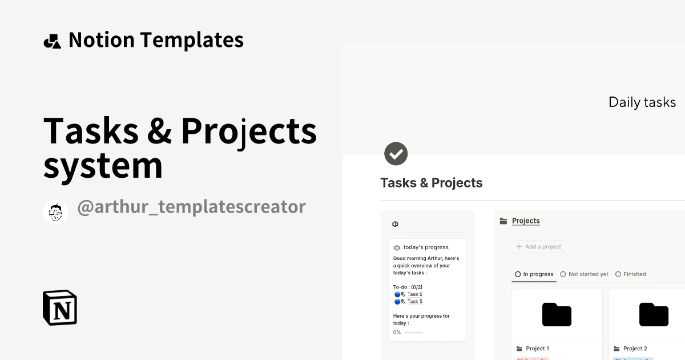Image resolution: width=685 pixels, height=360 pixels.
Task: Select the In progress radio button
Action: [x=517, y=274]
